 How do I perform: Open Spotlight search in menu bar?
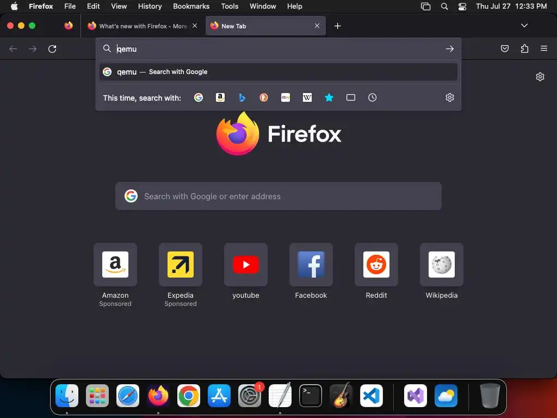point(444,7)
